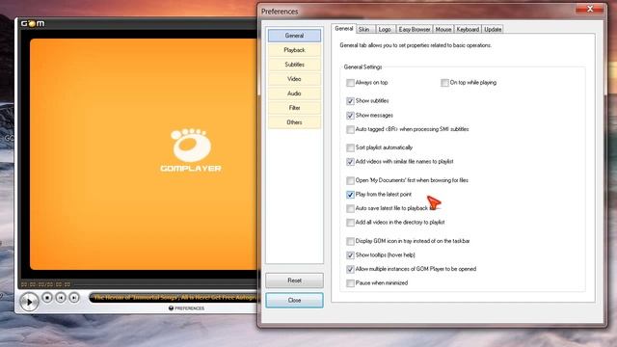Open the Update tab
Screen dimensions: 617x347
pyautogui.click(x=493, y=30)
